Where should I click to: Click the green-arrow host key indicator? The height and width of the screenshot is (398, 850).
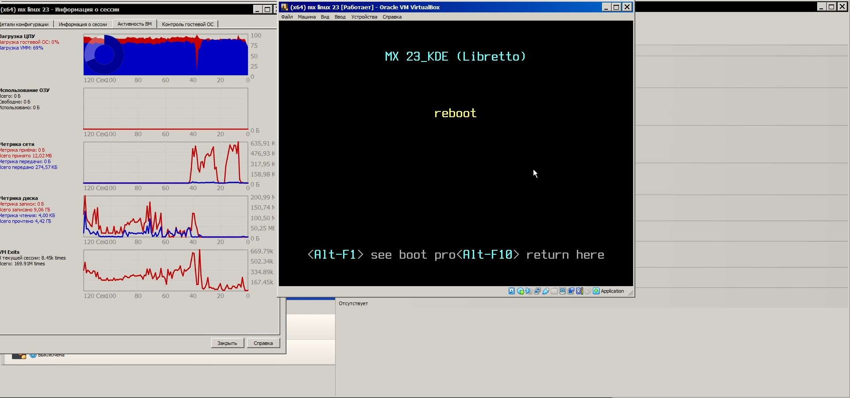pyautogui.click(x=596, y=291)
